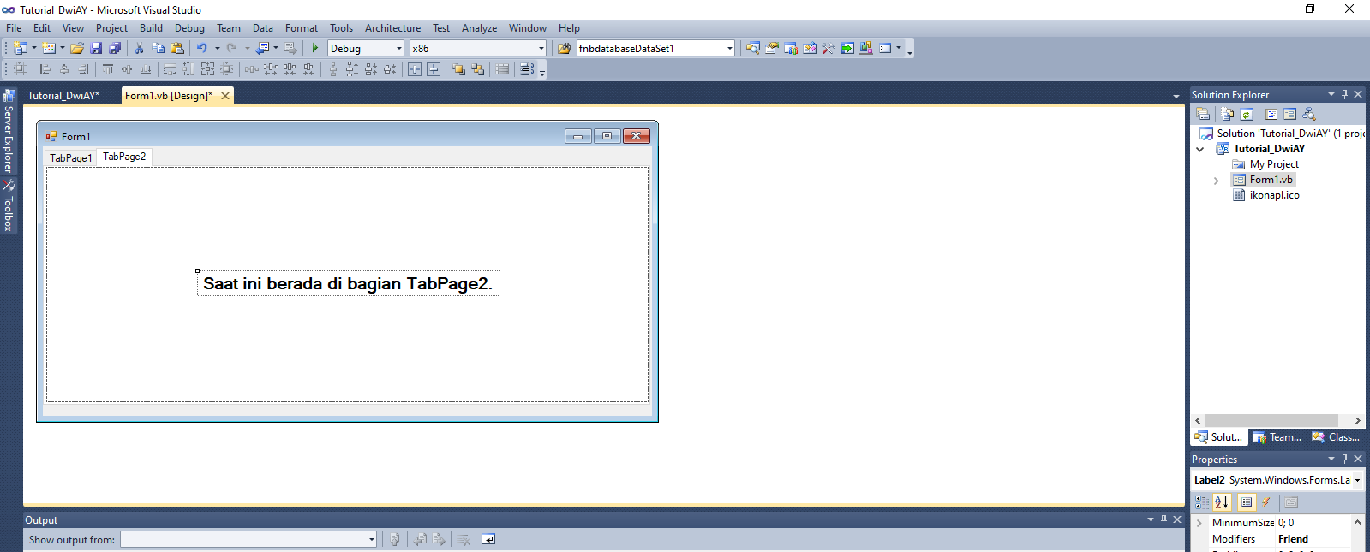Open the Build menu
The width and height of the screenshot is (1370, 552).
click(151, 28)
